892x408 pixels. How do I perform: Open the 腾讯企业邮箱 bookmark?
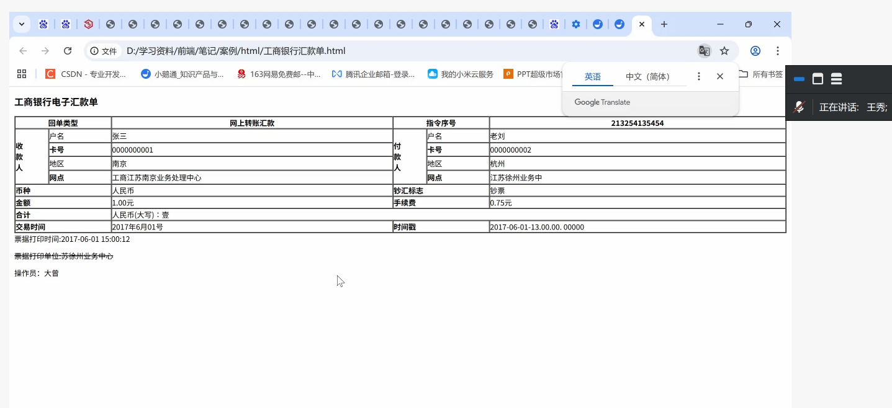pos(374,74)
